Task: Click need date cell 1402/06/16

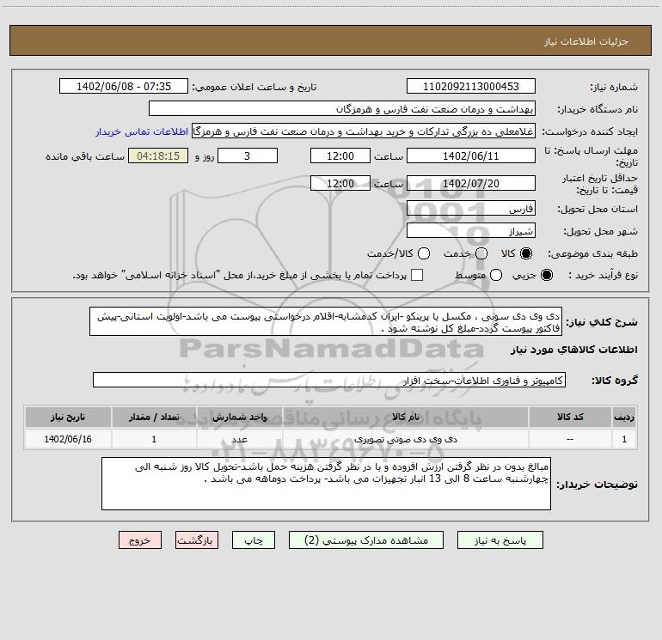Action: 68,439
